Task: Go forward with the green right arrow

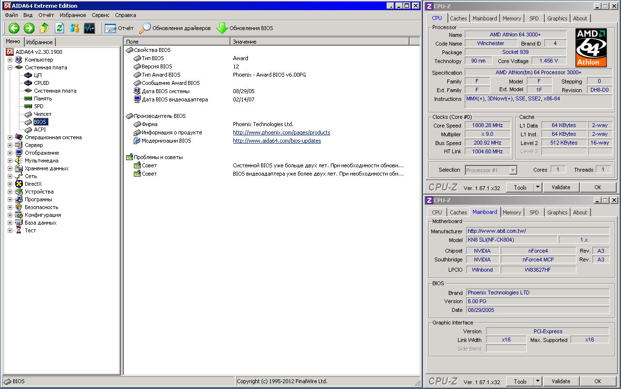Action: coord(29,28)
